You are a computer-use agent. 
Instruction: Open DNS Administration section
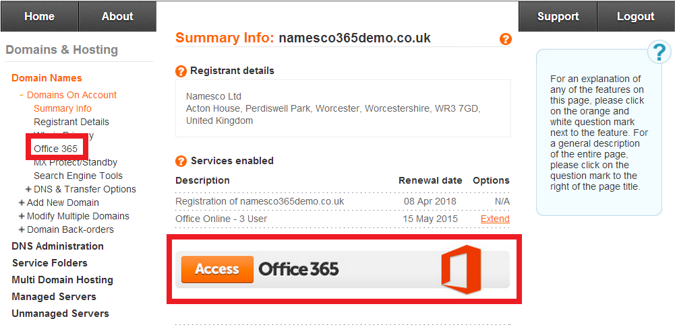pos(58,246)
